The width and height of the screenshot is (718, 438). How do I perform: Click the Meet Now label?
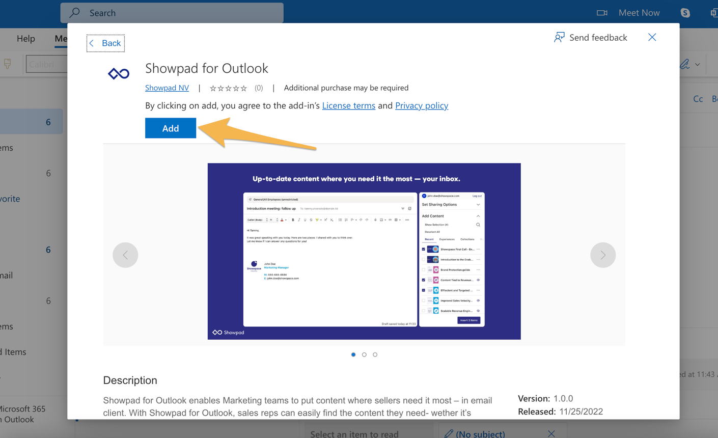click(639, 13)
